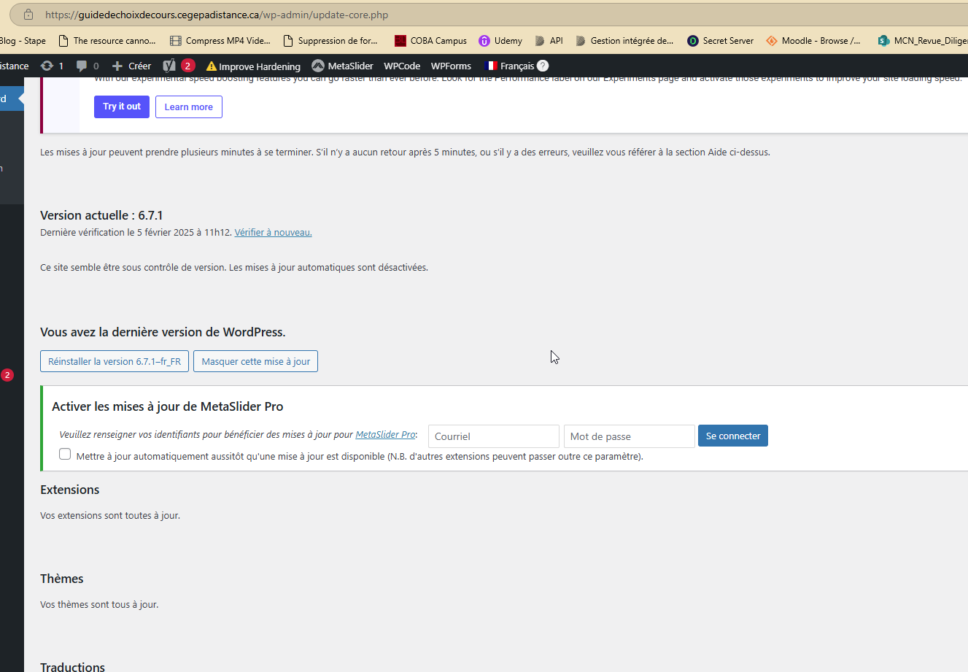Click the Yoast SEO icon
Image resolution: width=968 pixels, height=672 pixels.
pos(169,66)
